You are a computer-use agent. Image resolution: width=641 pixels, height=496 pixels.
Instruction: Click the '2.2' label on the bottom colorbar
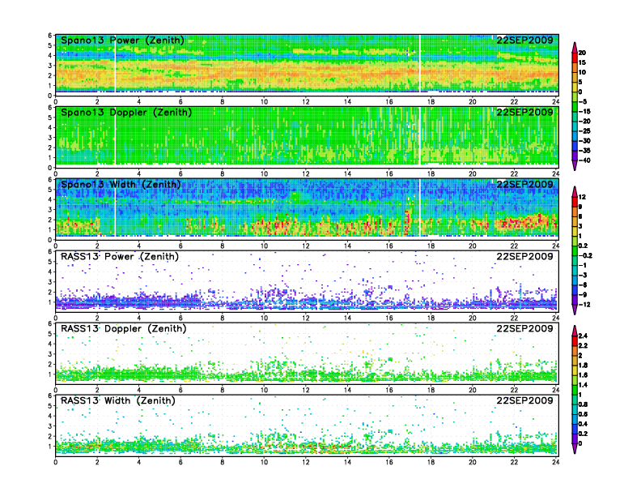(583, 345)
